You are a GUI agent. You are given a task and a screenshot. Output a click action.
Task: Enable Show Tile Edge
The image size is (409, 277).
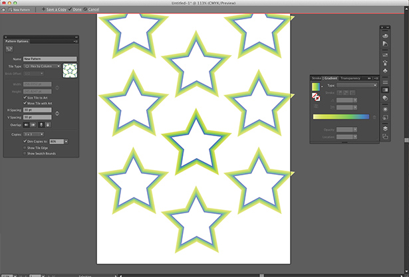25,147
